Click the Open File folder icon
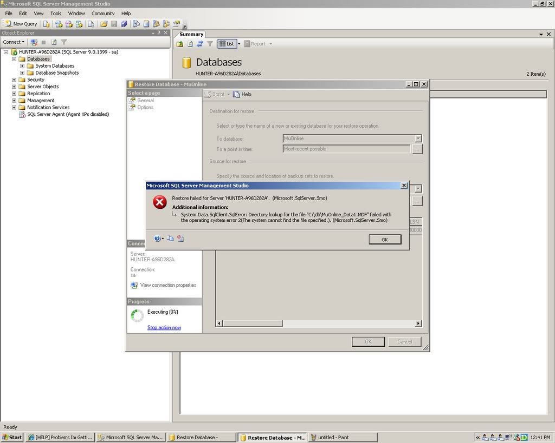Screen dimensions: 555x443 click(103, 24)
